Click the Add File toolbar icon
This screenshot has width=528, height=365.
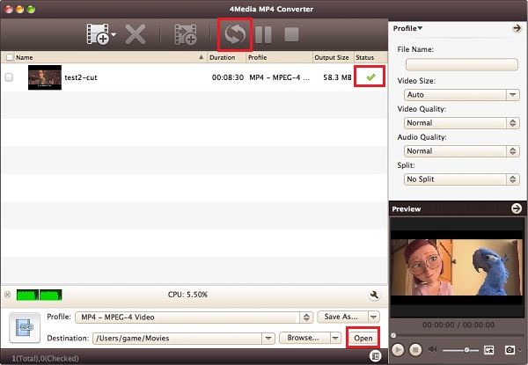(97, 35)
